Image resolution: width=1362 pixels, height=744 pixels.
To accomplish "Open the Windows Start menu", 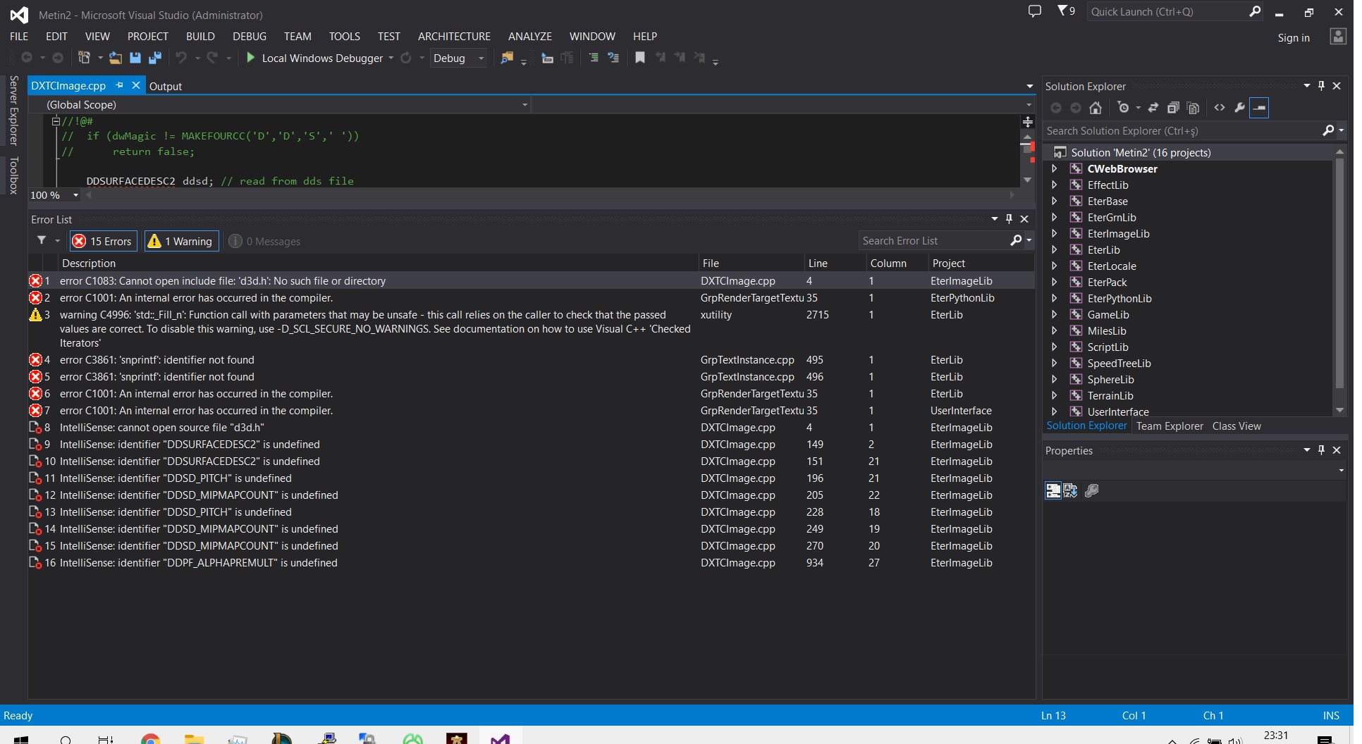I will point(21,738).
